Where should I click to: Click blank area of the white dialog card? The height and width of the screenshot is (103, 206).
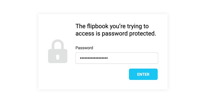(x=92, y=79)
